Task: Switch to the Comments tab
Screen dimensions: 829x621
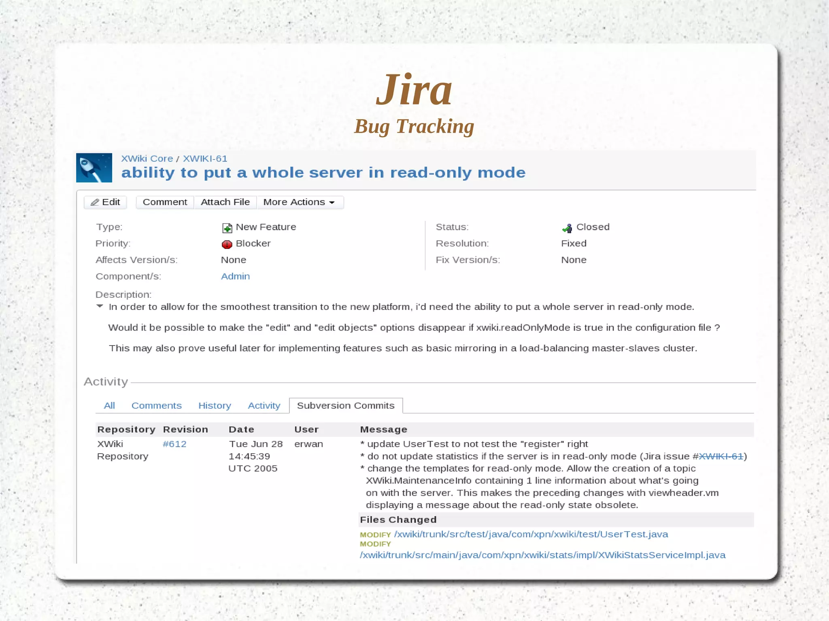Action: click(157, 405)
